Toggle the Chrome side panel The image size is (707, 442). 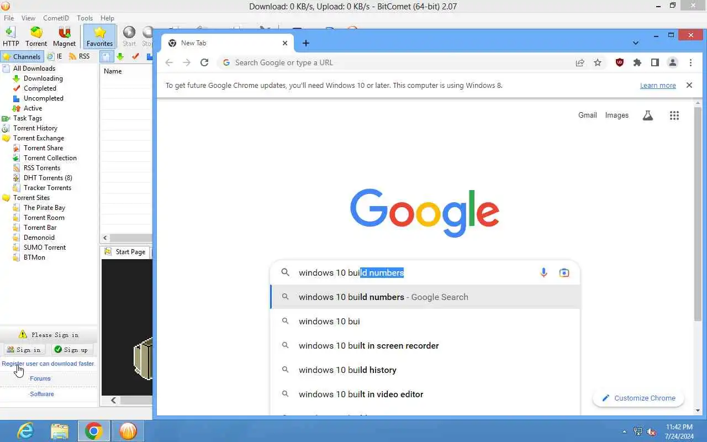[655, 62]
